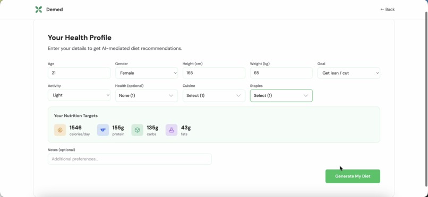Click the '1546' calories value

tap(75, 128)
